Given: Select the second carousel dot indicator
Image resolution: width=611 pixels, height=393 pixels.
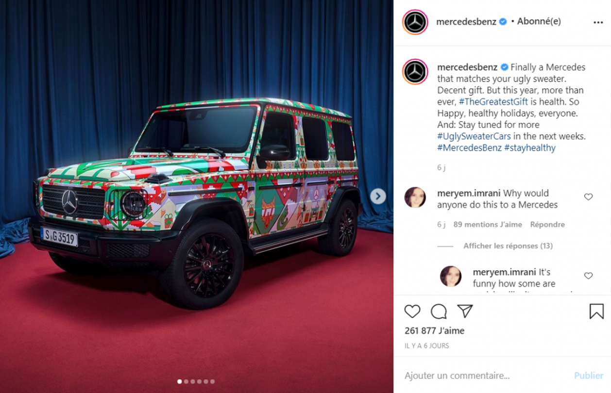Looking at the screenshot, I should [x=186, y=382].
